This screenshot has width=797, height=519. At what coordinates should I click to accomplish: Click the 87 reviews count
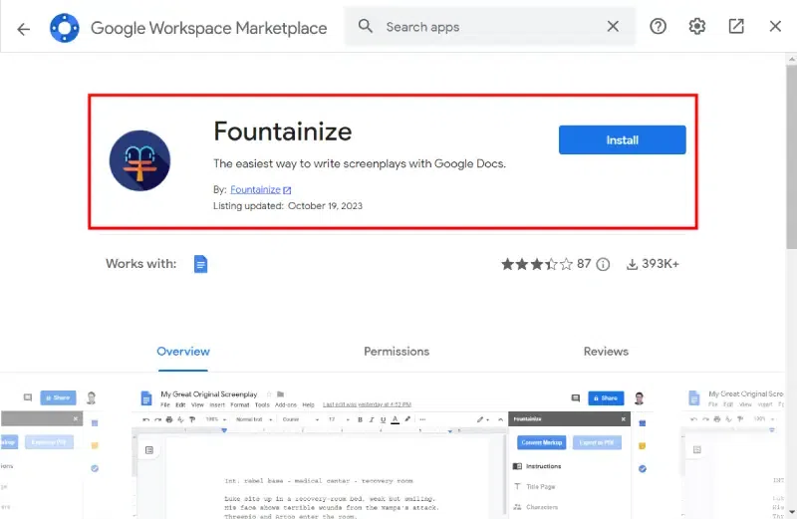(x=584, y=264)
